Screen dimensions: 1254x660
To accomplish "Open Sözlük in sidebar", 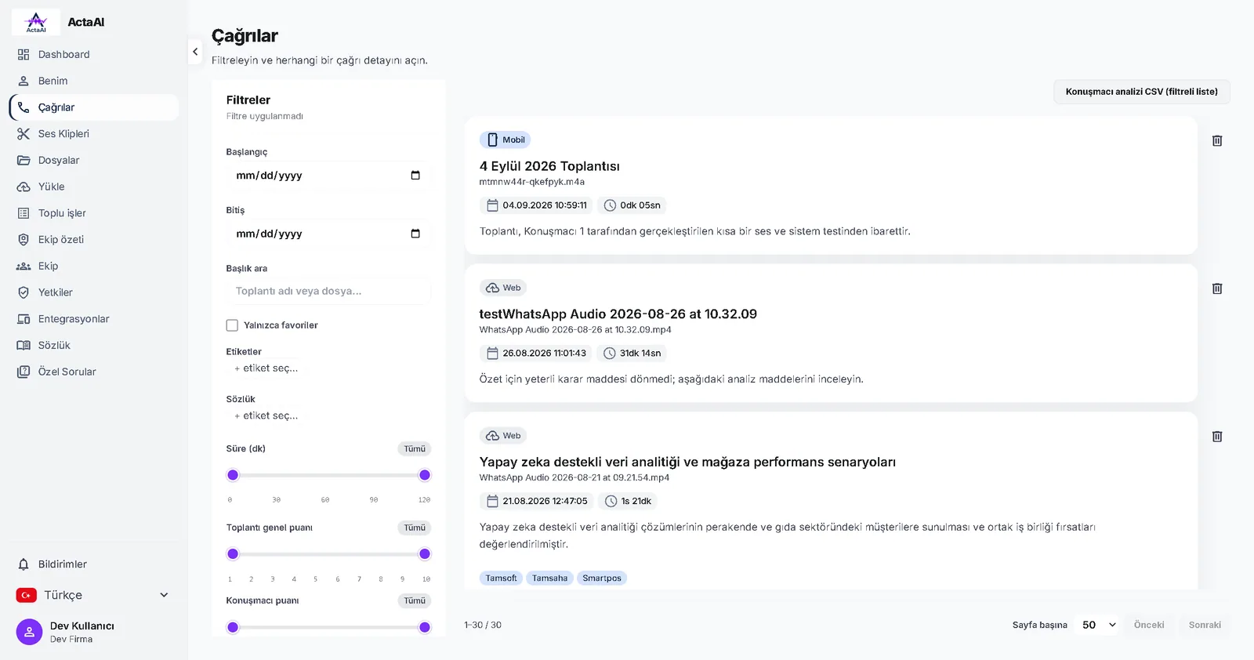I will coord(94,346).
